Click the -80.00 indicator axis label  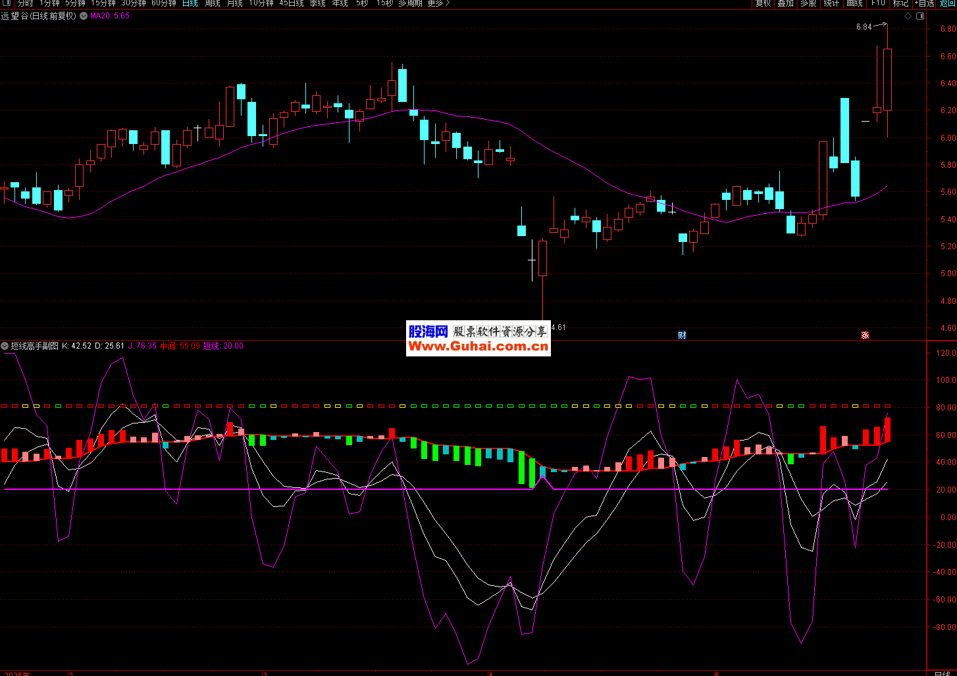[x=944, y=627]
